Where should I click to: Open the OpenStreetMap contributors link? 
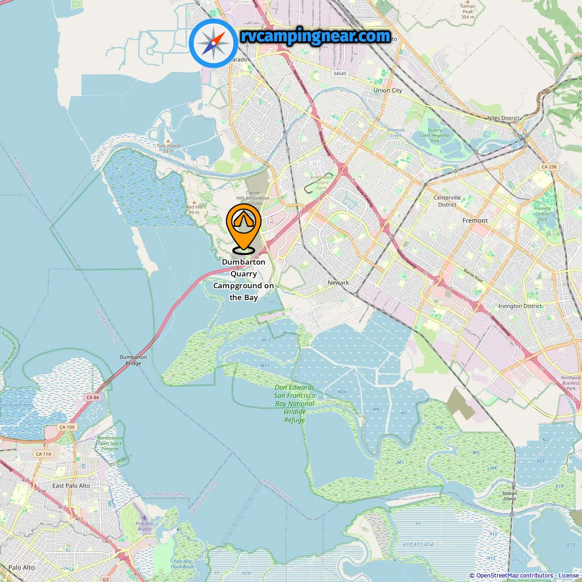(x=515, y=575)
